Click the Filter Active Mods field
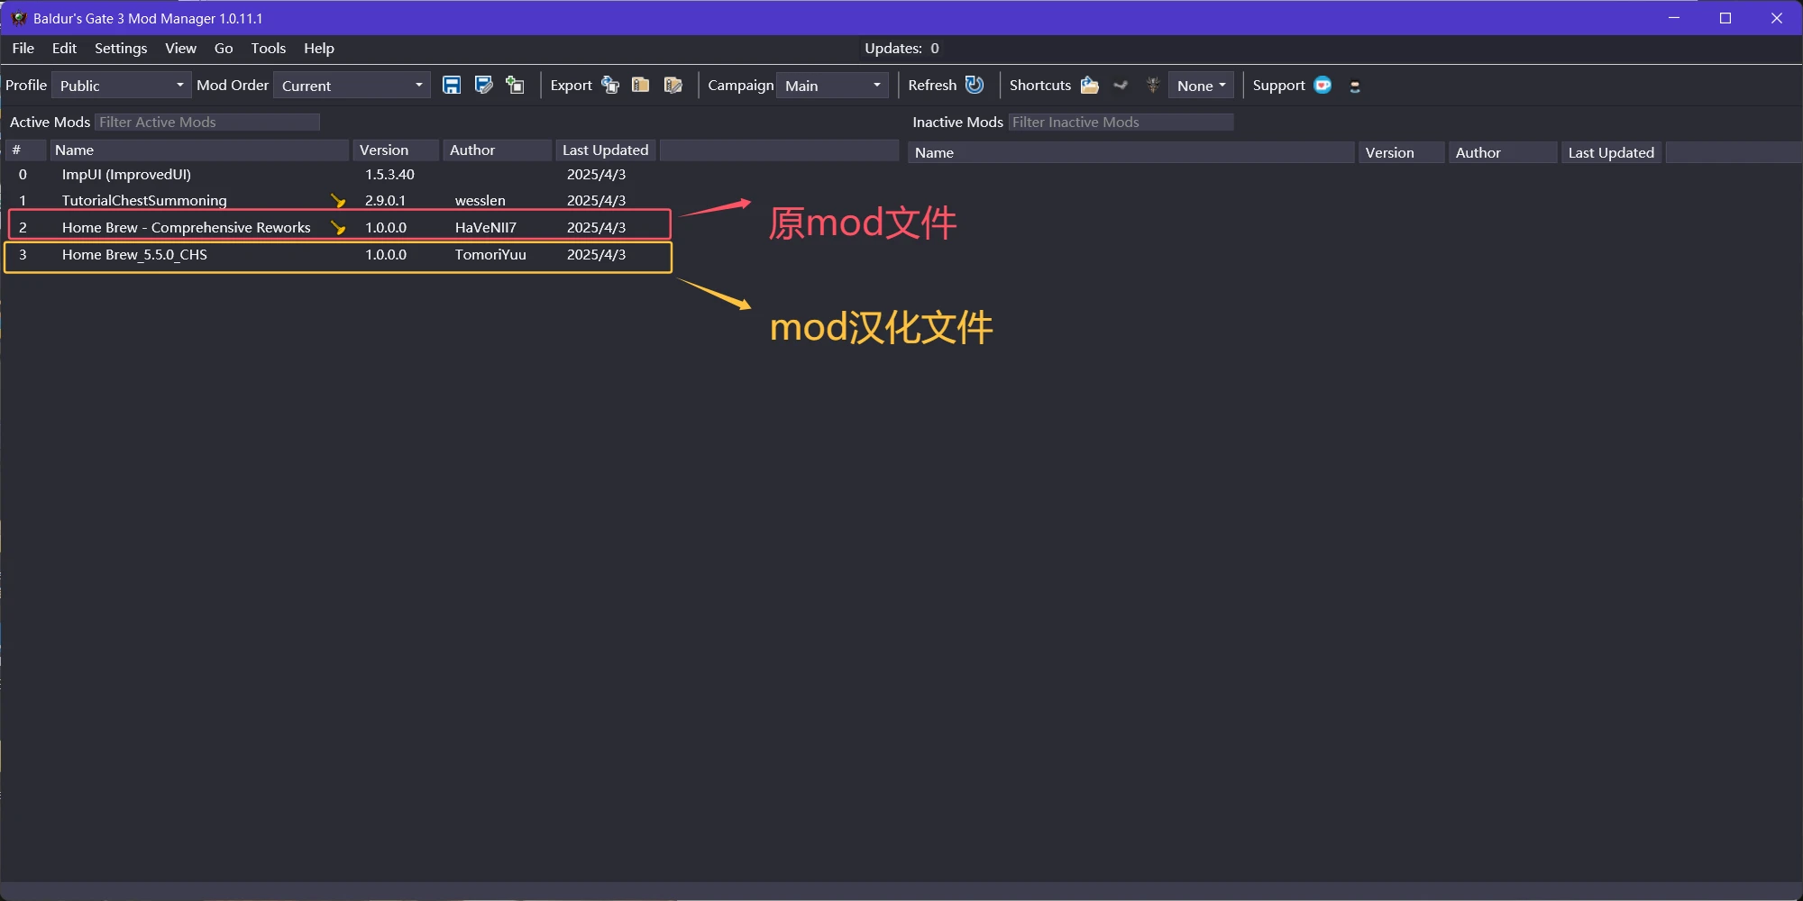This screenshot has height=901, width=1803. click(x=207, y=122)
